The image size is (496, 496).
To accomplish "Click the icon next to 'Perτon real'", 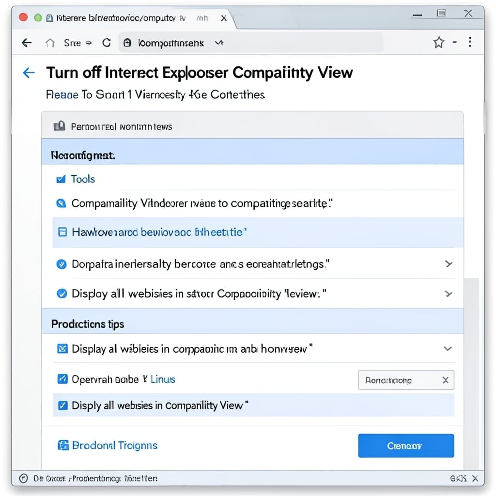I will (x=60, y=126).
